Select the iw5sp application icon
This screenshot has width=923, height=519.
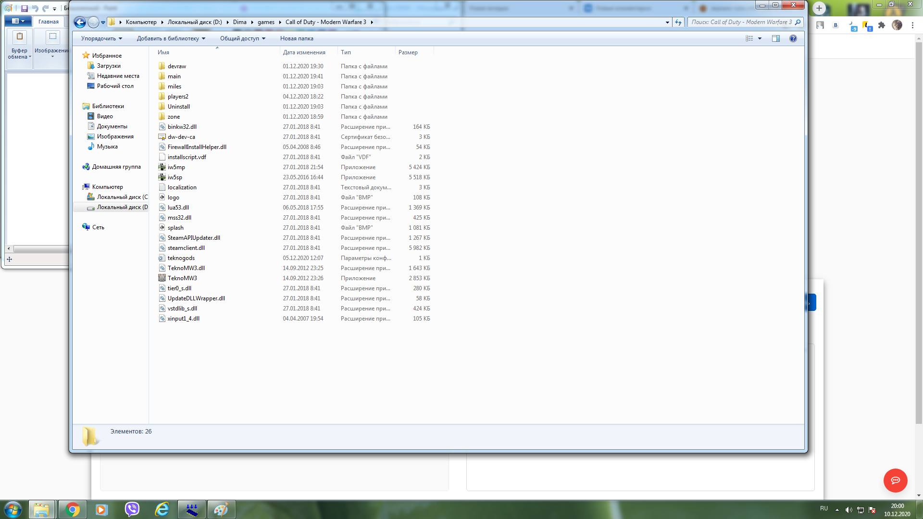pos(162,177)
